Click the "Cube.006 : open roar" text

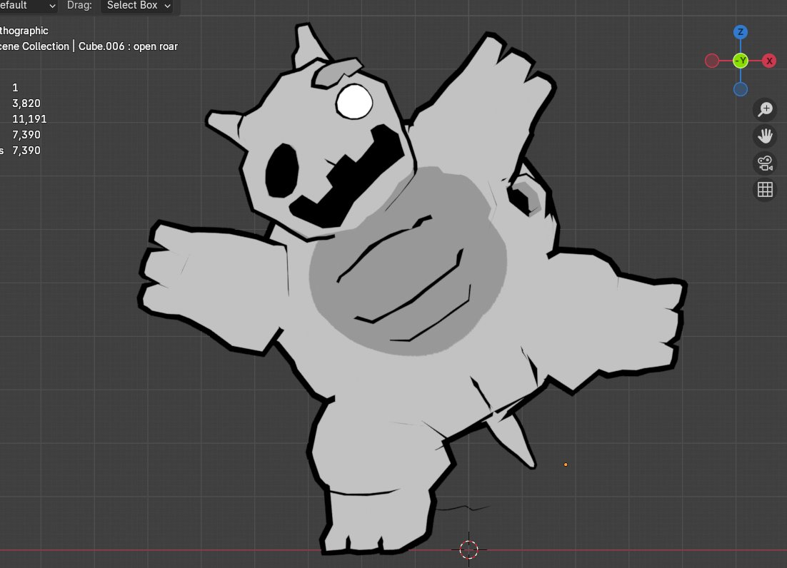tap(128, 46)
